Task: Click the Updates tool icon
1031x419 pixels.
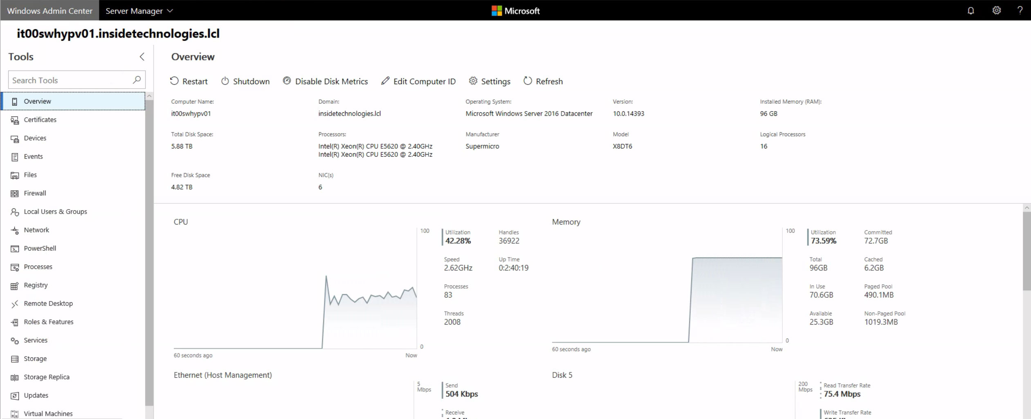Action: [15, 396]
